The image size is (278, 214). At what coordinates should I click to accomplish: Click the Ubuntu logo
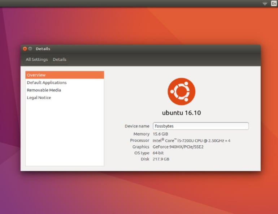pyautogui.click(x=181, y=91)
